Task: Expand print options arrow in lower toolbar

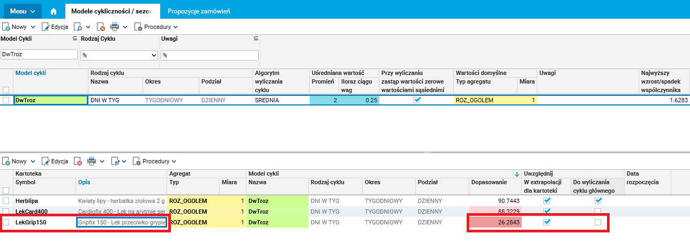Action: (x=102, y=162)
